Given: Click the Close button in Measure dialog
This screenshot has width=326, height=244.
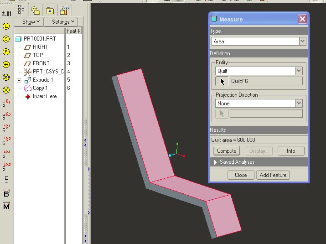Looking at the screenshot, I should coord(241,175).
